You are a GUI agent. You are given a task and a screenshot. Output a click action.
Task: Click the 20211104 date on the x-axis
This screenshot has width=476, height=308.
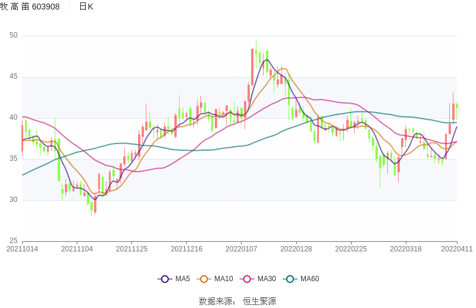coord(77,248)
